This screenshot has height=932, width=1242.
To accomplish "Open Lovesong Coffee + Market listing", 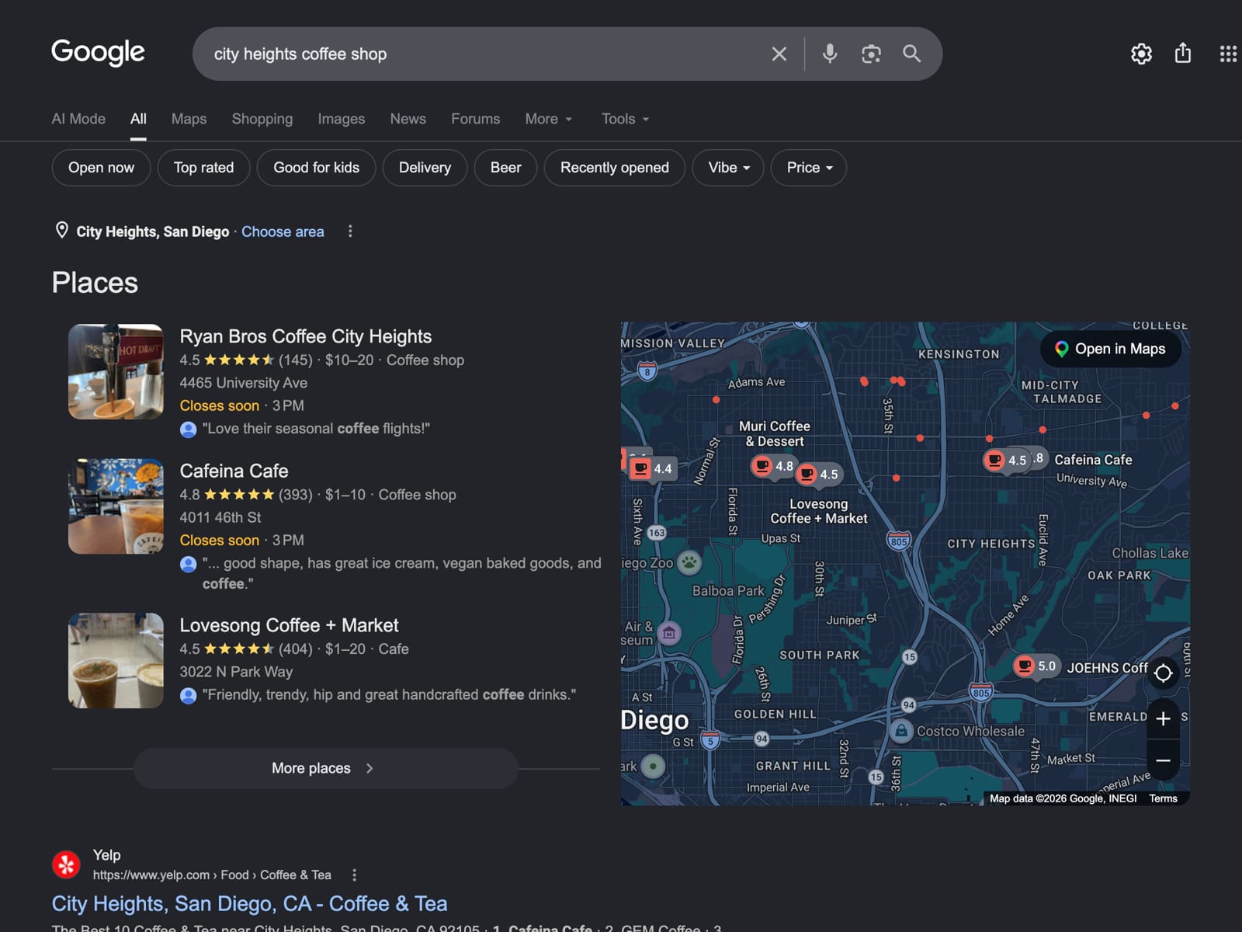I will click(289, 625).
